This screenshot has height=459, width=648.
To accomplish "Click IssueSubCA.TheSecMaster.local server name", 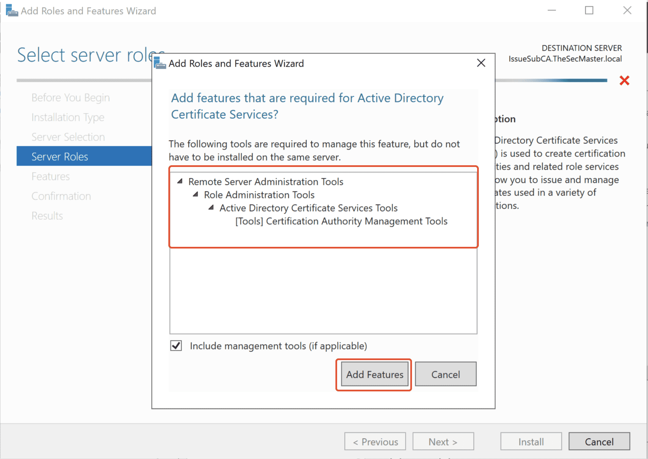I will click(565, 59).
